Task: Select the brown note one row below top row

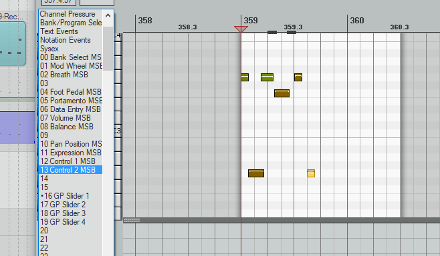Action: pos(282,93)
